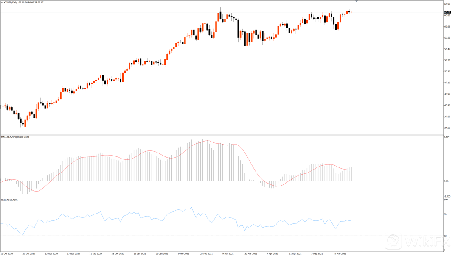Click the 68.95 price scale label
455x256 pixels.
click(x=447, y=4)
